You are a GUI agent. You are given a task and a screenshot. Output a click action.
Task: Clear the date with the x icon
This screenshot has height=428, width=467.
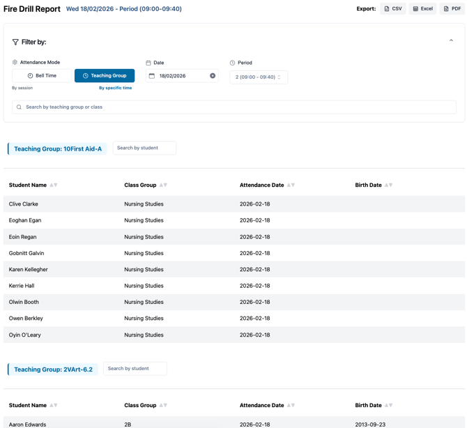click(x=213, y=76)
